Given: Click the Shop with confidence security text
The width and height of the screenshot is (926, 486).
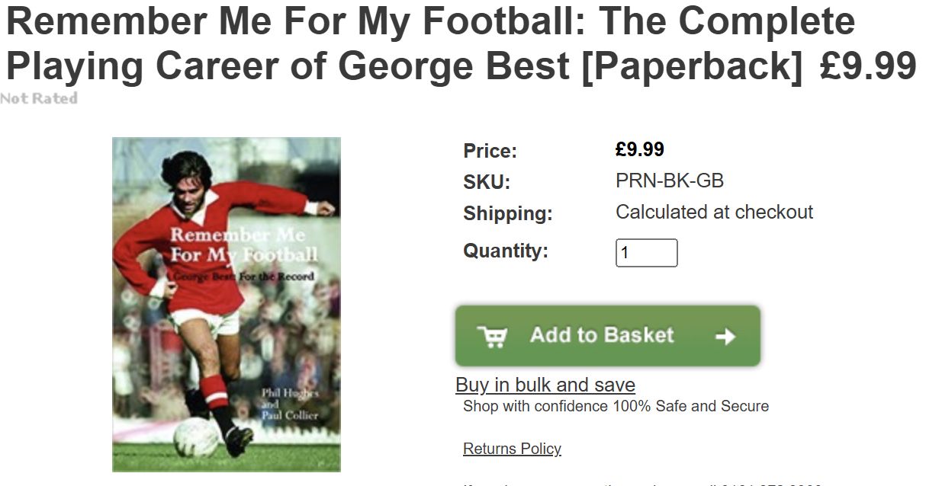Looking at the screenshot, I should pos(616,406).
